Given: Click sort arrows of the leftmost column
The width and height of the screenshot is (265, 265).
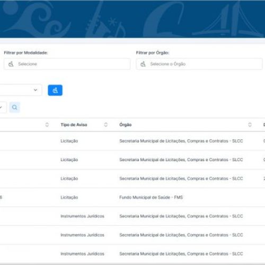Looking at the screenshot, I should [47, 125].
